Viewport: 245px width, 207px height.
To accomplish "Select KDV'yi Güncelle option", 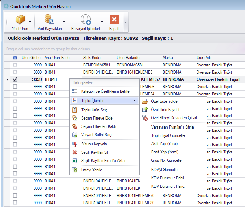I will tap(164, 170).
